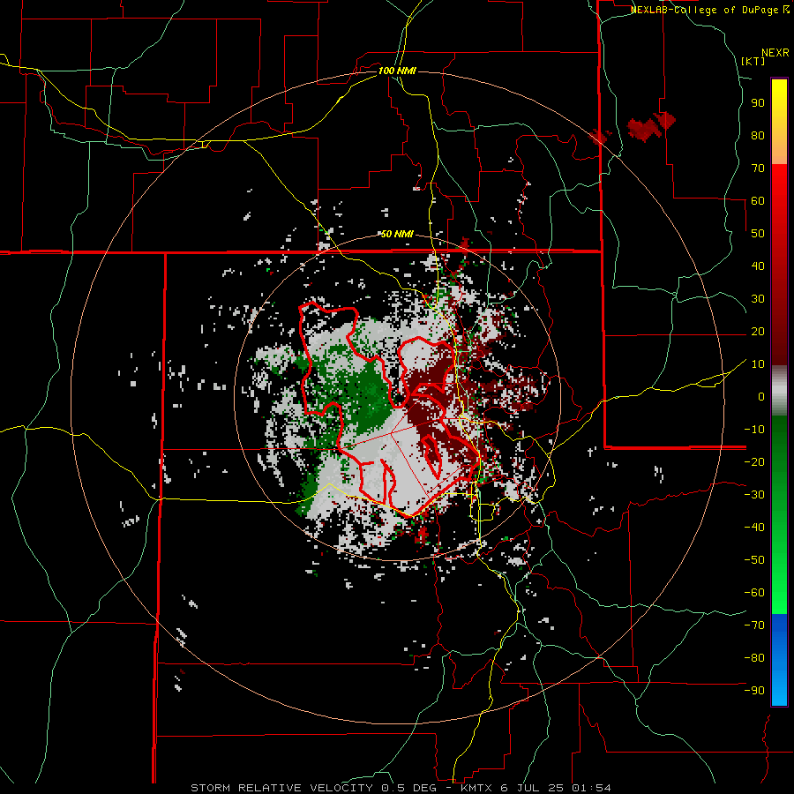Image resolution: width=794 pixels, height=794 pixels.
Task: Click the "NEXR" label above the color bar
Action: point(775,53)
